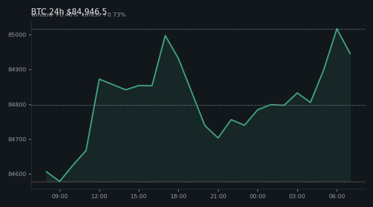Click the 15:00 x-axis label
The image size is (373, 207).
point(139,196)
